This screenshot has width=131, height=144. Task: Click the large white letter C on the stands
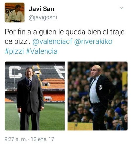click(15, 72)
